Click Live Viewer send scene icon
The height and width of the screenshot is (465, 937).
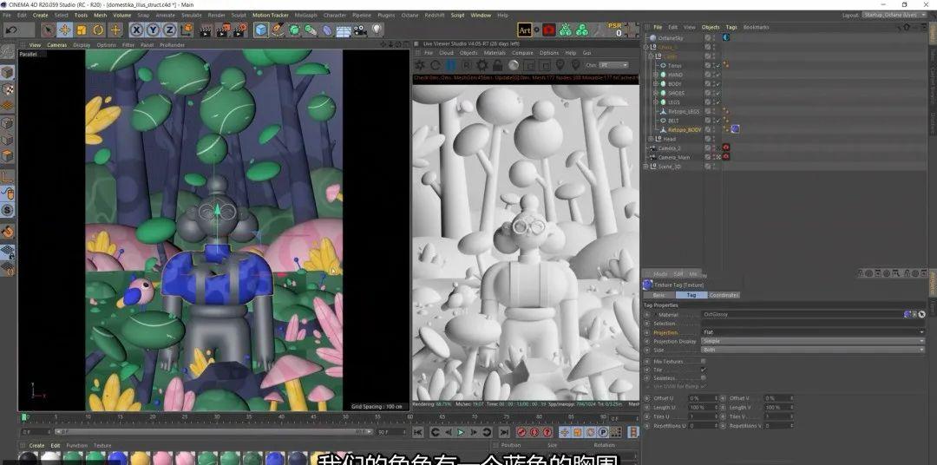point(420,65)
